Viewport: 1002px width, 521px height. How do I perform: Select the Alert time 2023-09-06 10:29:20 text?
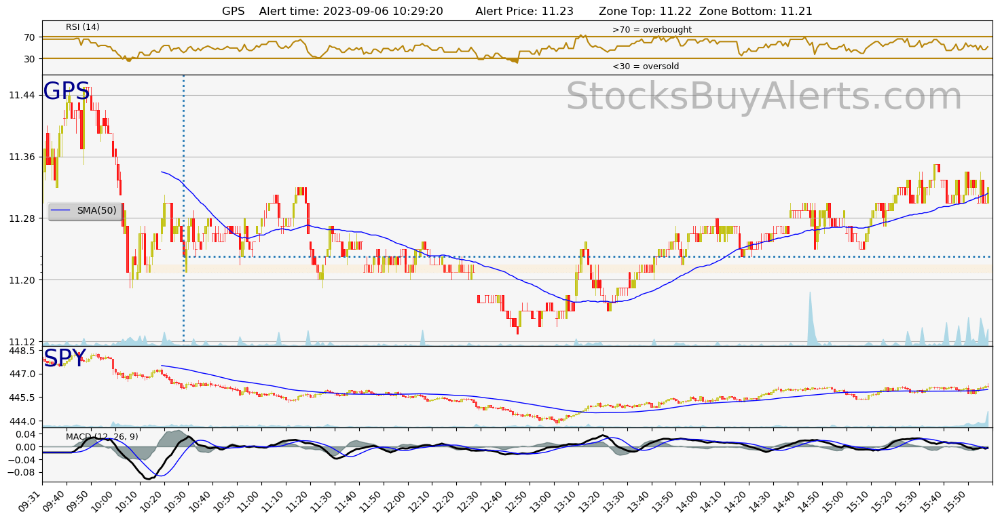tap(351, 12)
